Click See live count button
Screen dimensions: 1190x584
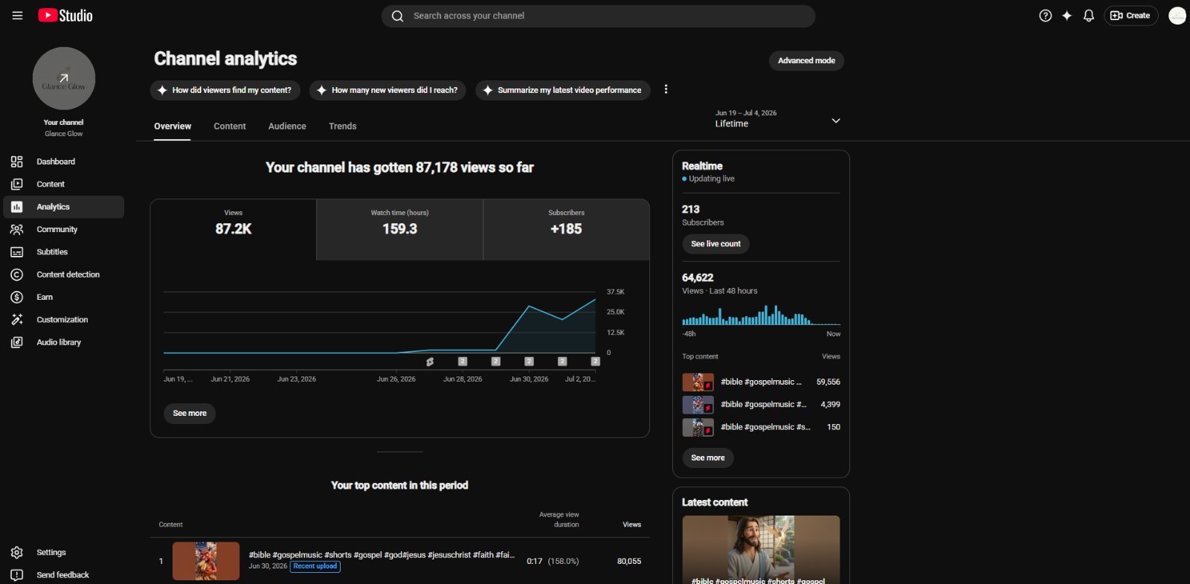715,244
